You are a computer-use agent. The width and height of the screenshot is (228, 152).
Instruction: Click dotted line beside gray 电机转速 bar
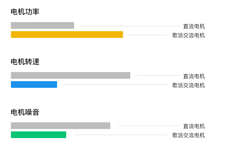158,75
